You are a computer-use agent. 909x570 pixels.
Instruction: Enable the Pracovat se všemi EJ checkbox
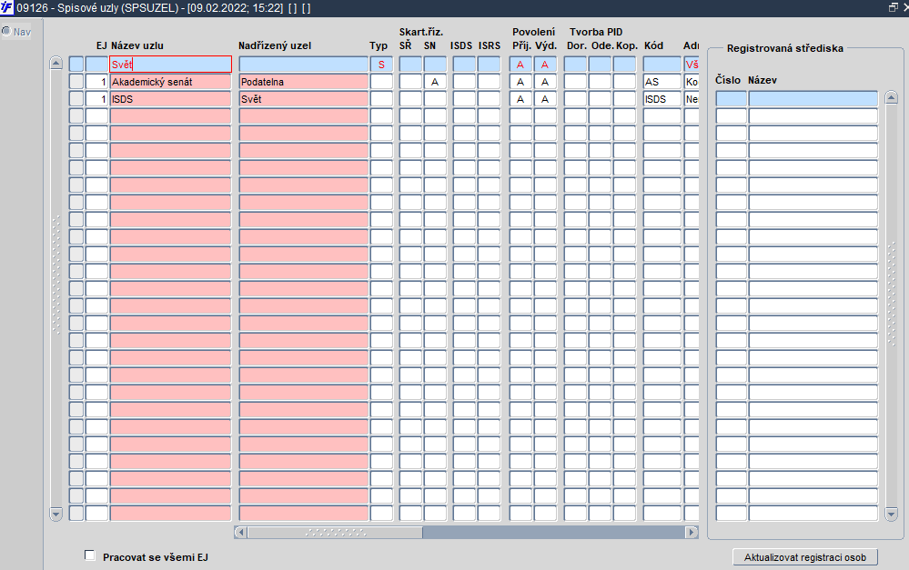90,555
